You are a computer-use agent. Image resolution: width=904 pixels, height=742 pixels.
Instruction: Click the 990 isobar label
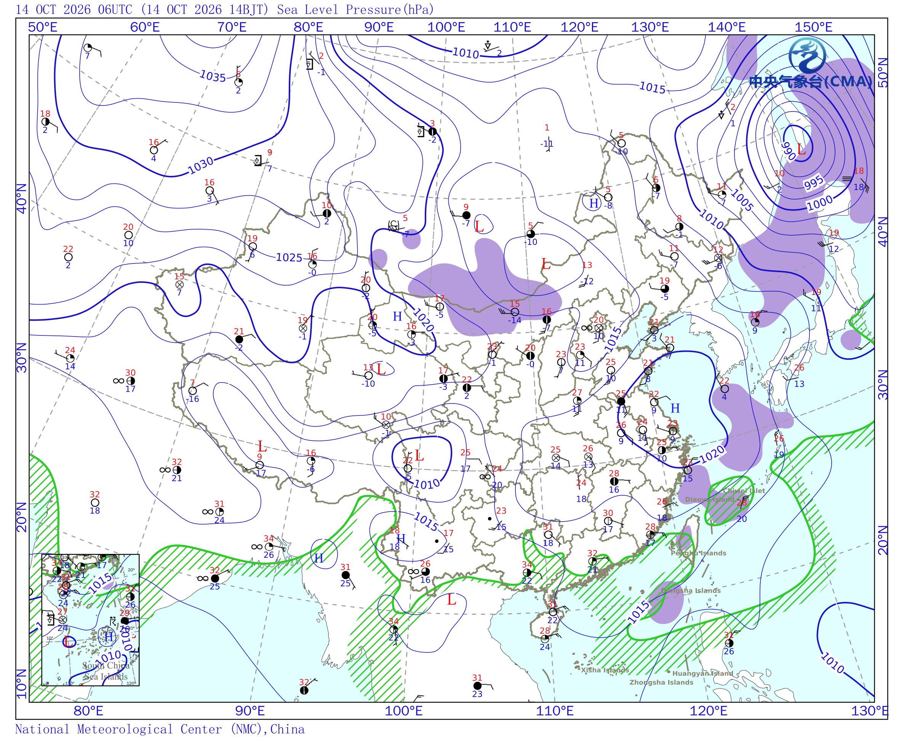(789, 151)
